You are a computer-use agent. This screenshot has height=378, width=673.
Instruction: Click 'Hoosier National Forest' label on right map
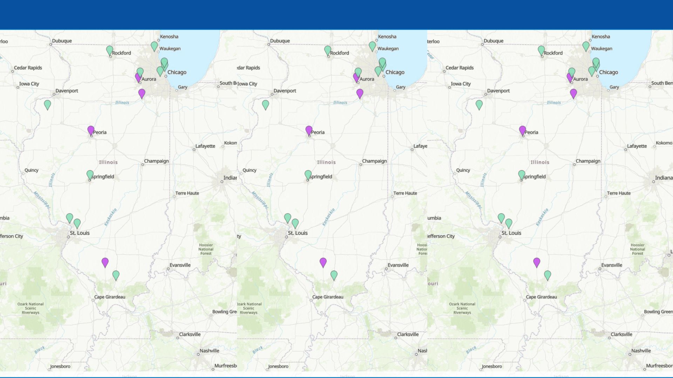638,250
